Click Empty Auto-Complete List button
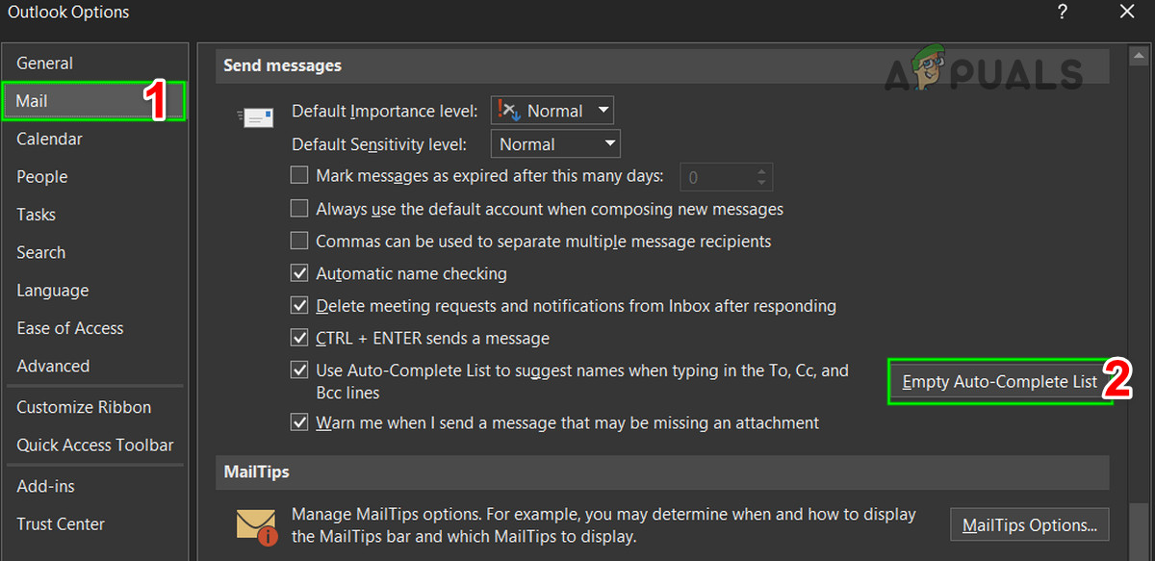Image resolution: width=1155 pixels, height=561 pixels. (x=999, y=382)
